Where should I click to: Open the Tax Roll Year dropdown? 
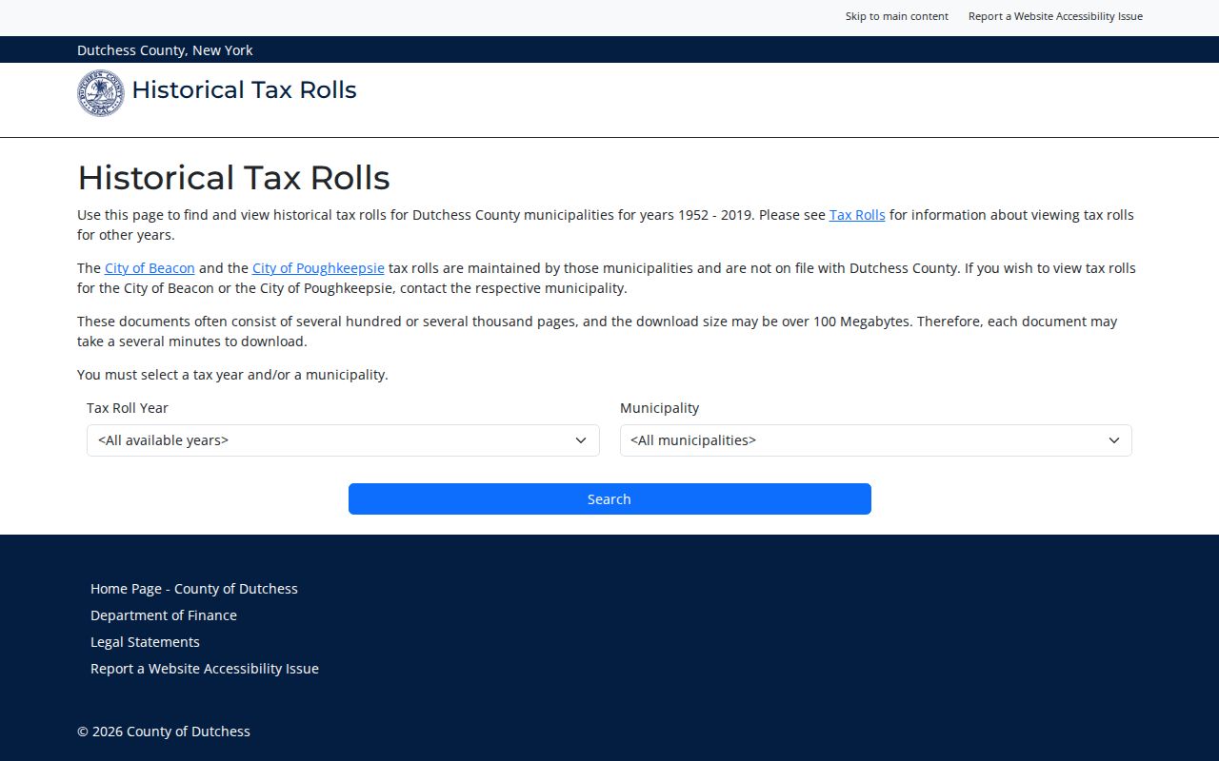[343, 440]
